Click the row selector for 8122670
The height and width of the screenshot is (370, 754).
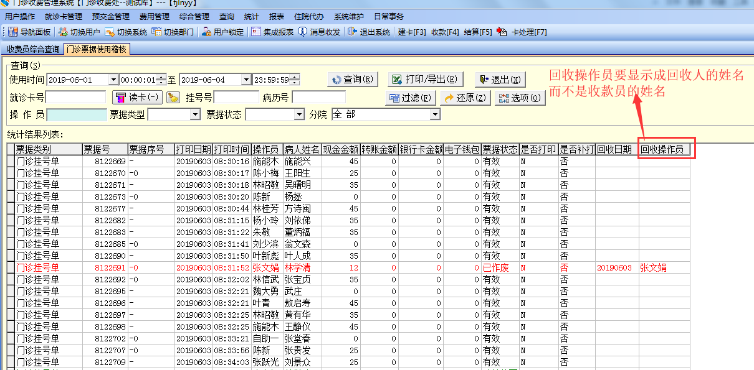pyautogui.click(x=11, y=173)
